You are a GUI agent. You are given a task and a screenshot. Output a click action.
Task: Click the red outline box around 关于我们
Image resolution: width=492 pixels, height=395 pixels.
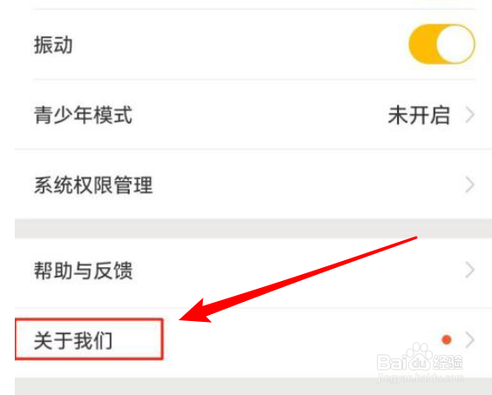pyautogui.click(x=89, y=339)
